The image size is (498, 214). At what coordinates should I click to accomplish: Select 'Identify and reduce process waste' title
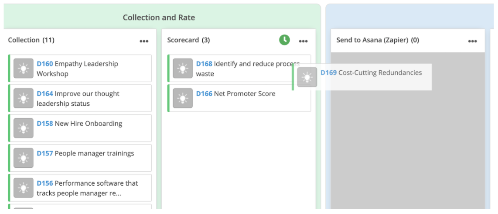(248, 69)
